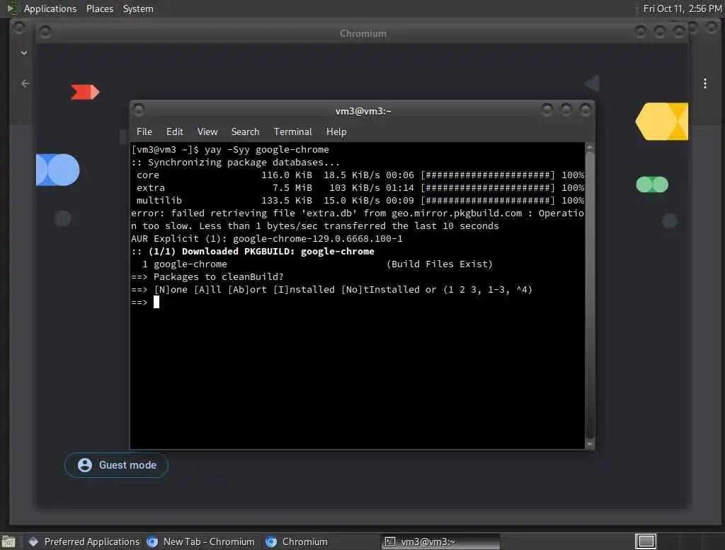Click the clock in top panel
This screenshot has height=550, width=725.
[x=682, y=8]
